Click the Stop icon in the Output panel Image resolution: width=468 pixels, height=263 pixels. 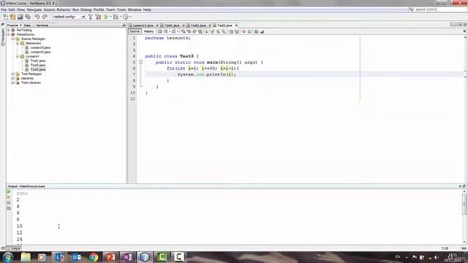[x=9, y=203]
